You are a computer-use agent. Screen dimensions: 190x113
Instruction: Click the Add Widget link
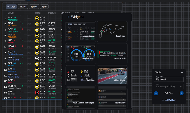click(169, 100)
